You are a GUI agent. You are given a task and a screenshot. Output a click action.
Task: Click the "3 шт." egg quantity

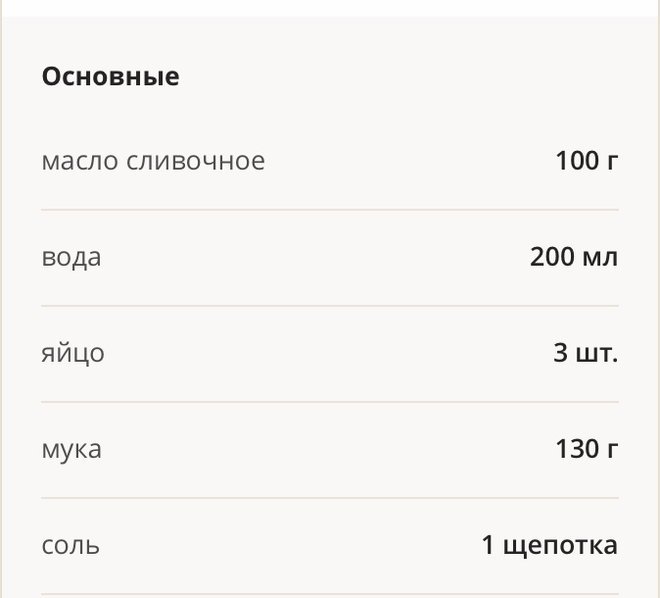[586, 353]
